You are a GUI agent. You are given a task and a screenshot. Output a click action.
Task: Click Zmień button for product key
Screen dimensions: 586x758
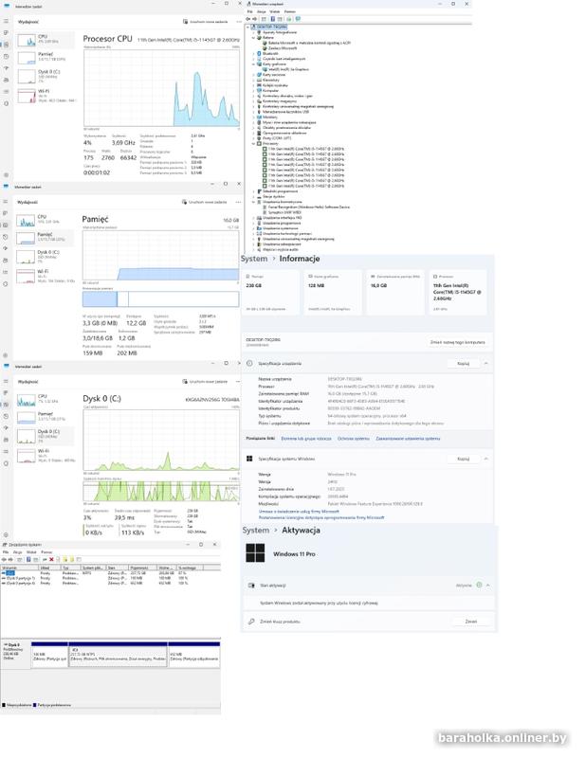pos(471,622)
